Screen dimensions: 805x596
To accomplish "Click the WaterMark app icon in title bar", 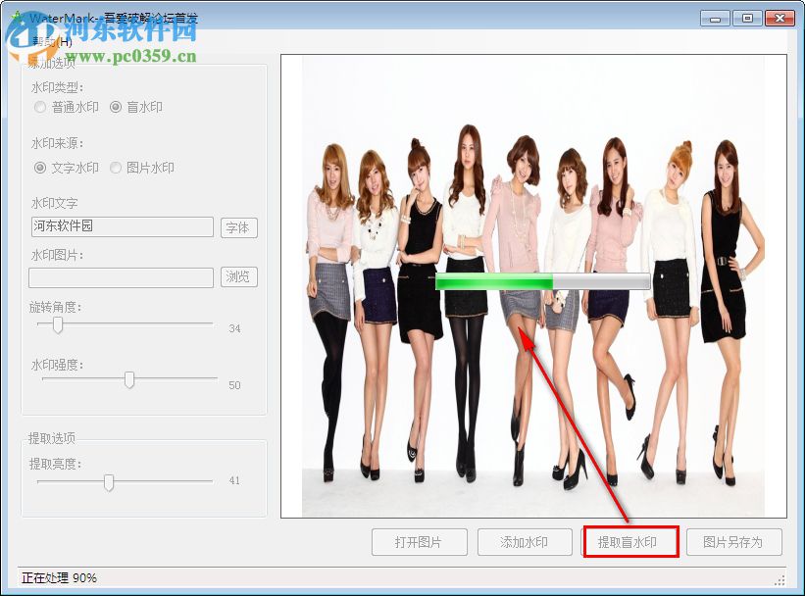I will [18, 17].
